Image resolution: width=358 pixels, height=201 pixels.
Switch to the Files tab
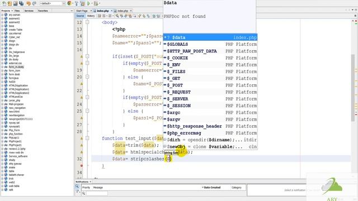[17, 11]
